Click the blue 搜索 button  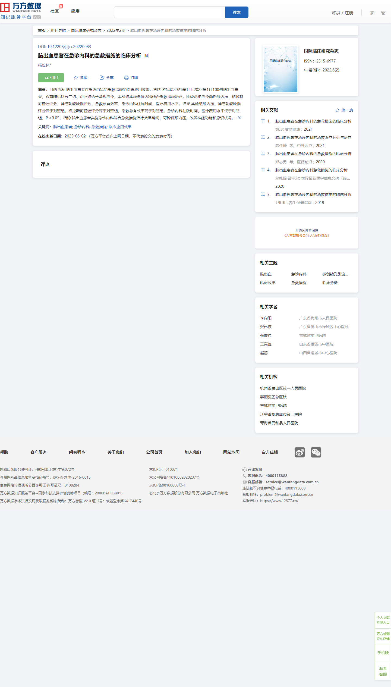tap(237, 12)
